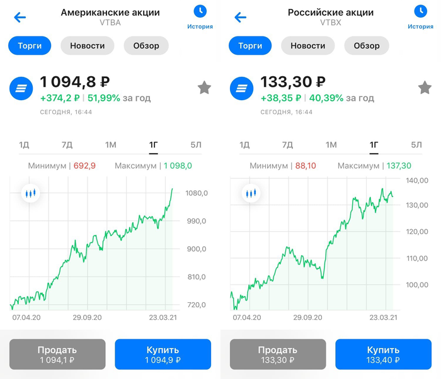
Task: Open the Обзор tab for VTBX
Action: click(x=367, y=46)
